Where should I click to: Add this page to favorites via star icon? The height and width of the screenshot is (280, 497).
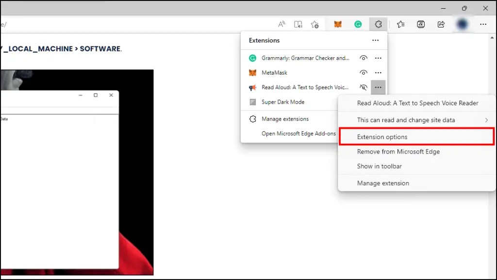tap(315, 24)
